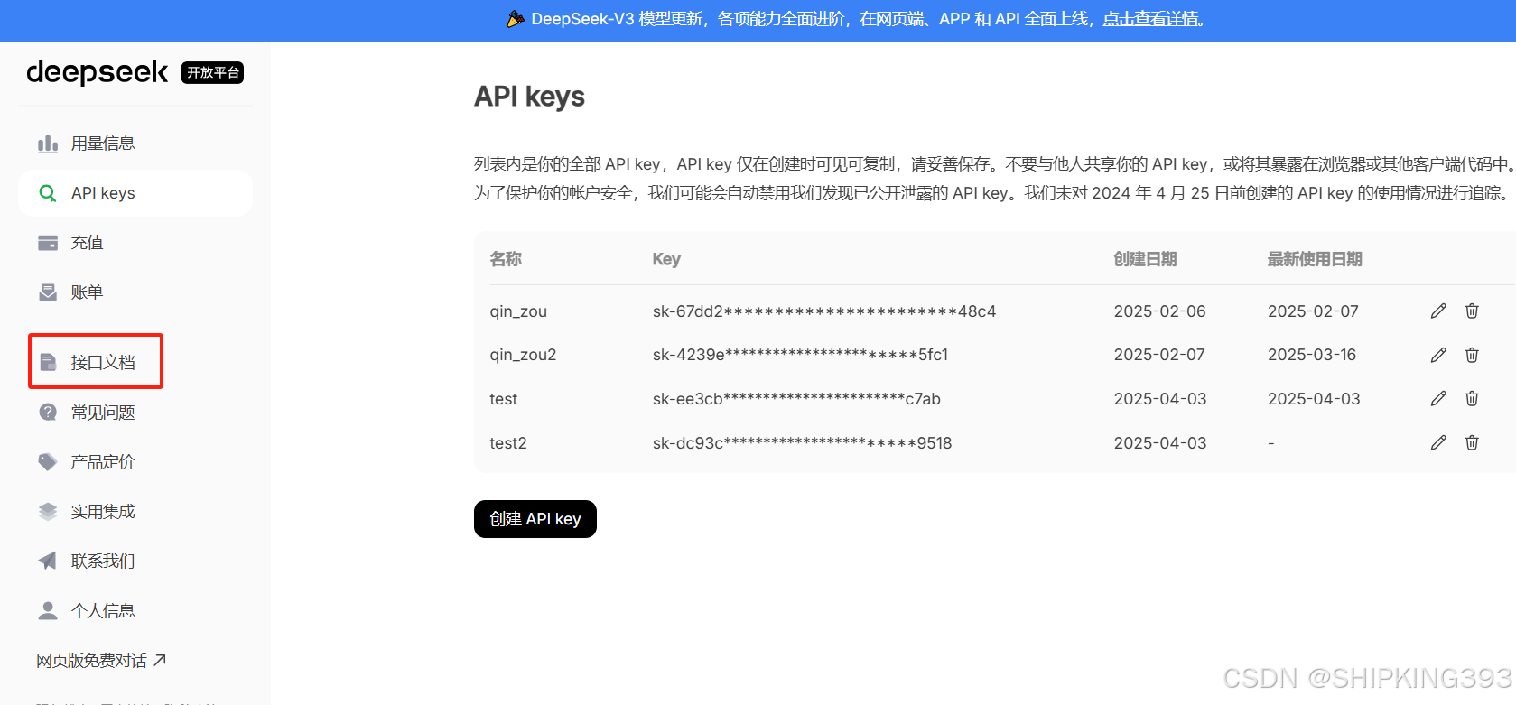The width and height of the screenshot is (1516, 705).
Task: Click the name cell qin_zou2
Action: pos(523,355)
